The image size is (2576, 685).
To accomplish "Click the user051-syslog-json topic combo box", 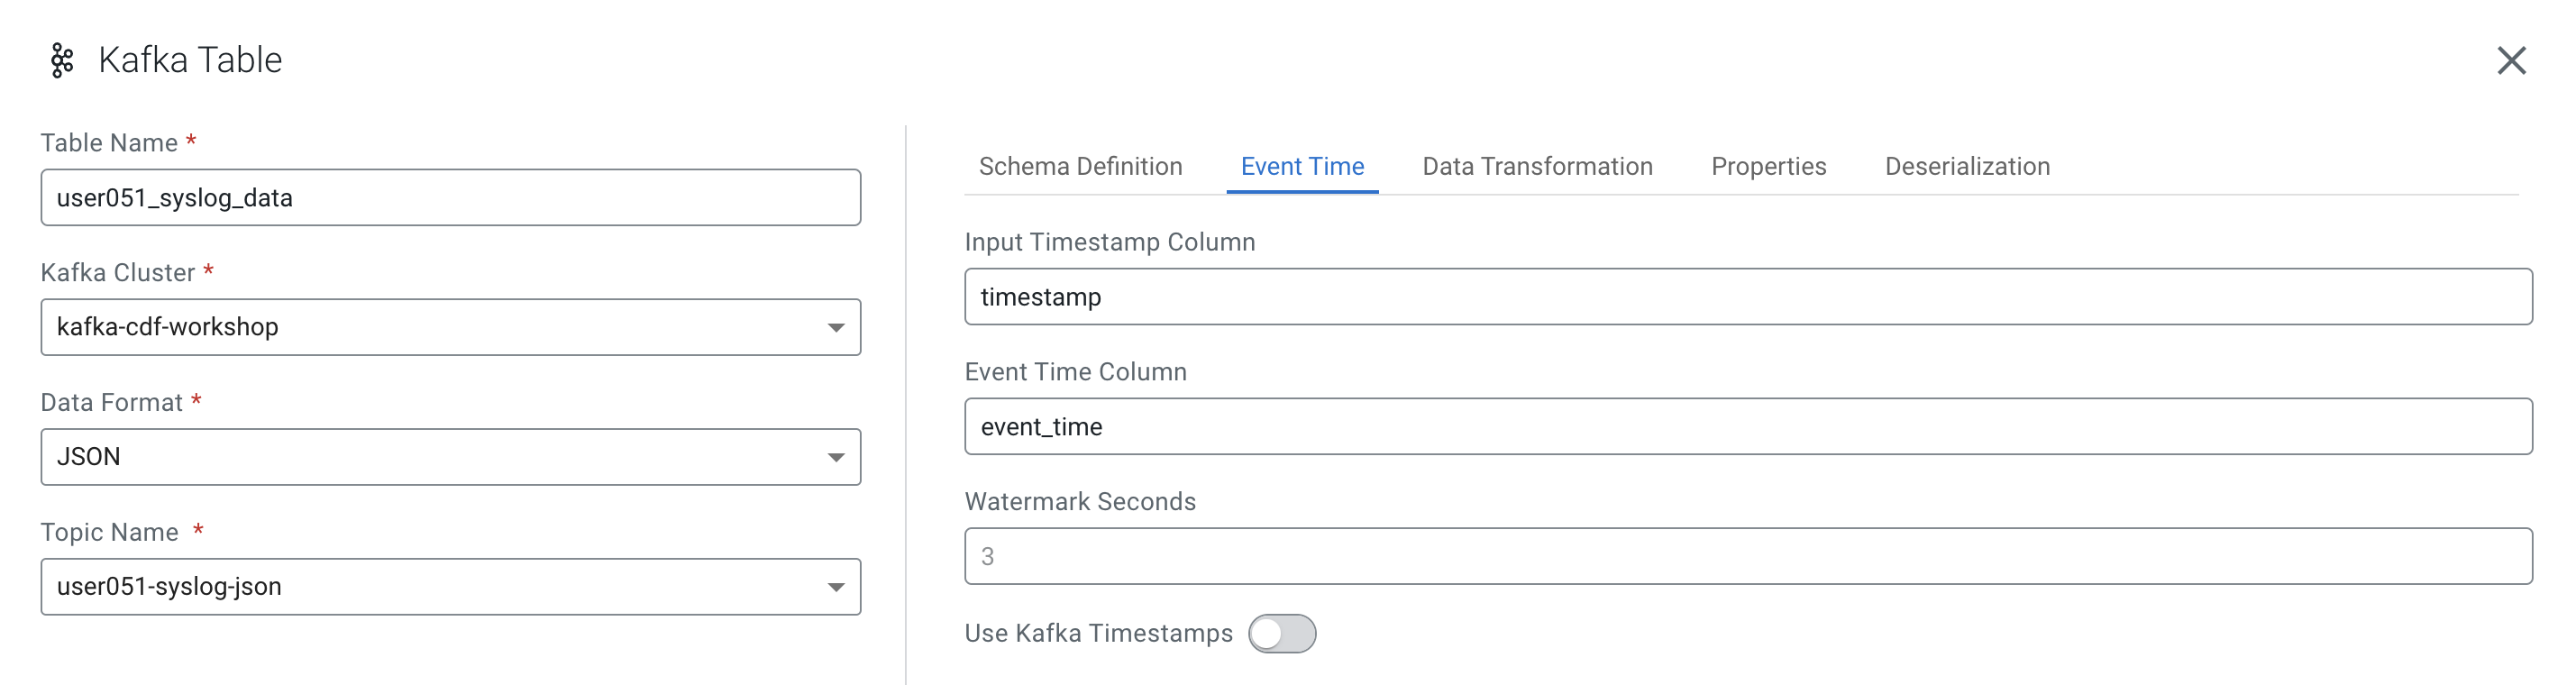I will [x=451, y=587].
